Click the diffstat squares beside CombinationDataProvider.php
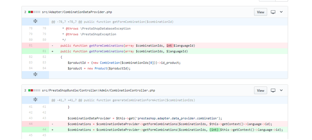The height and width of the screenshot is (140, 312). pos(34,12)
